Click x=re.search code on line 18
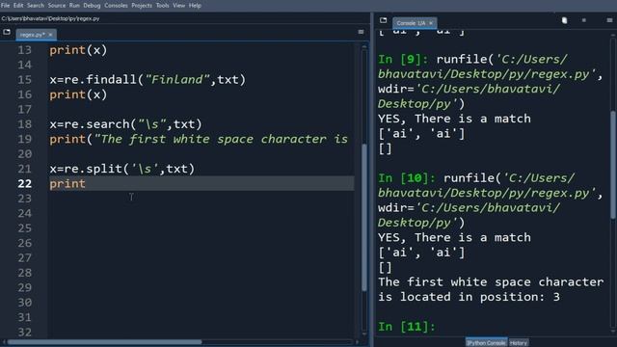Screen dimensions: 617x347 coord(125,124)
